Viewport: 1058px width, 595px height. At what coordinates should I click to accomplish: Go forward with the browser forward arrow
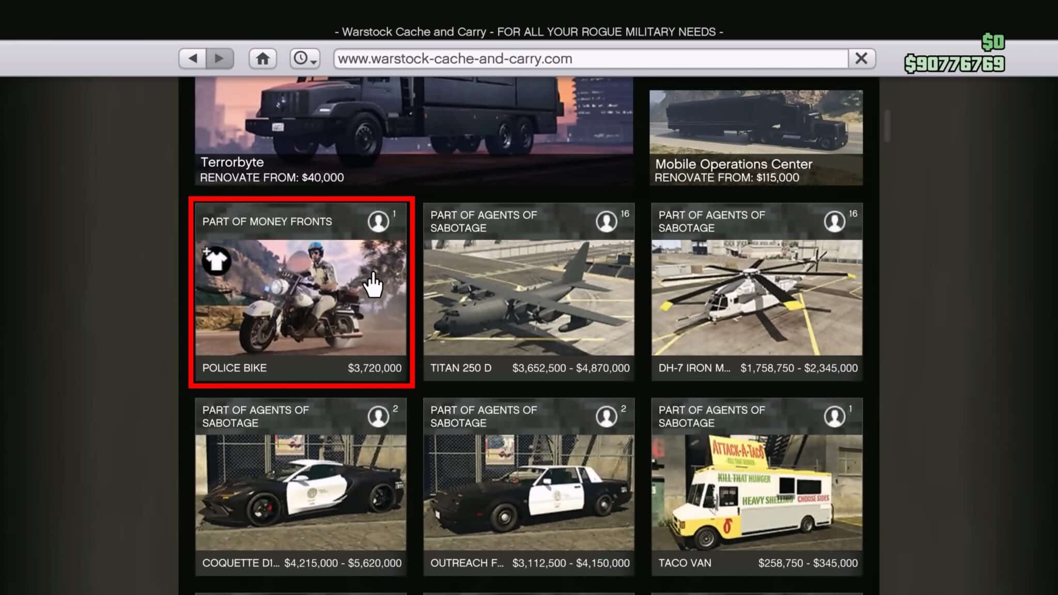(220, 58)
